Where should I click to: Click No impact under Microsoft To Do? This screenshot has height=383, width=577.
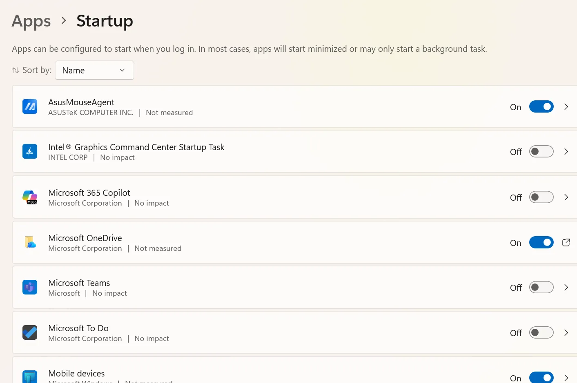click(151, 339)
